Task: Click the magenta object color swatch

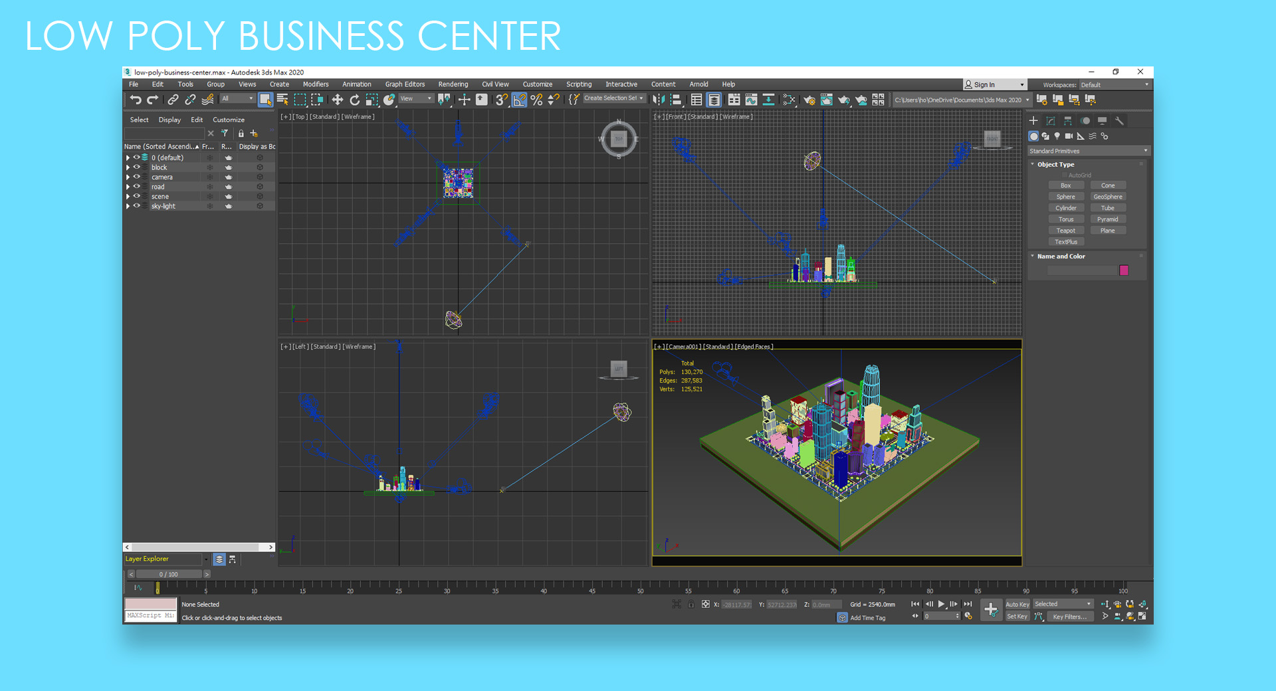Action: pos(1124,270)
